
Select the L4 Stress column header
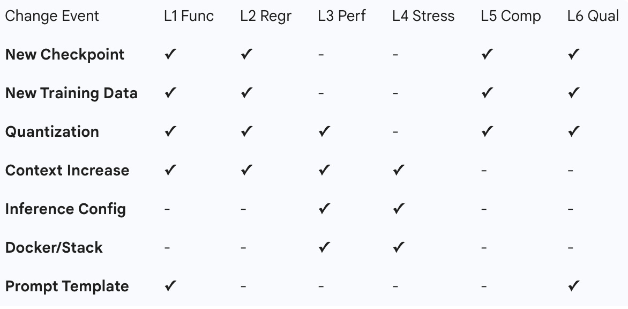[x=423, y=16]
